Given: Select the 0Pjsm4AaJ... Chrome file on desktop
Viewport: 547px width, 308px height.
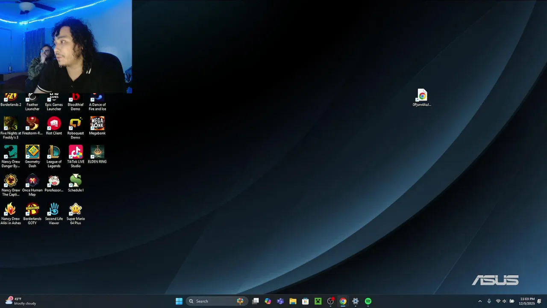Looking at the screenshot, I should click(x=422, y=98).
